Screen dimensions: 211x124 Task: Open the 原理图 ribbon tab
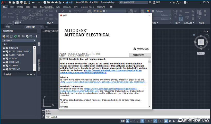[20, 7]
